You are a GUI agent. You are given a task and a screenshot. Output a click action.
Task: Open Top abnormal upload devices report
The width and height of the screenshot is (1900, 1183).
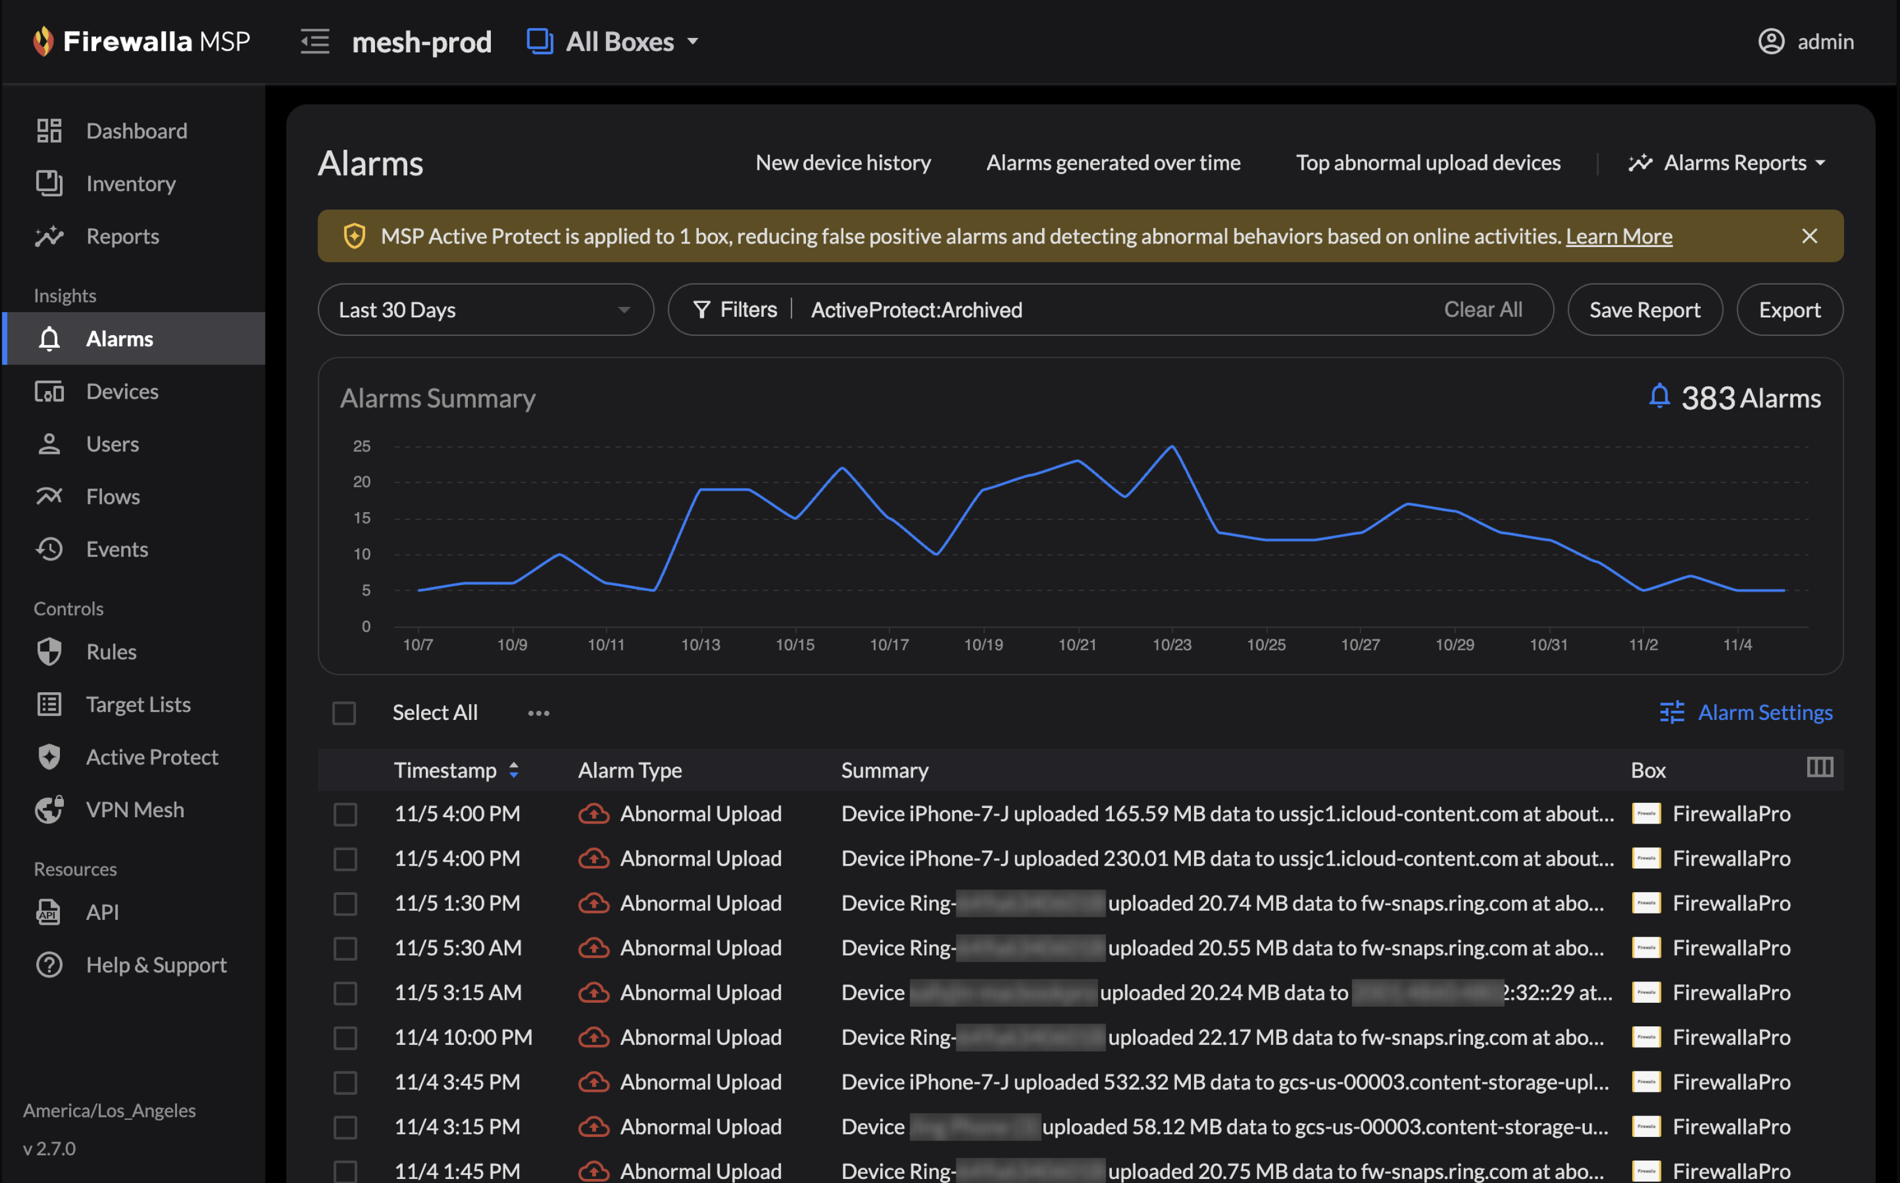pyautogui.click(x=1428, y=163)
